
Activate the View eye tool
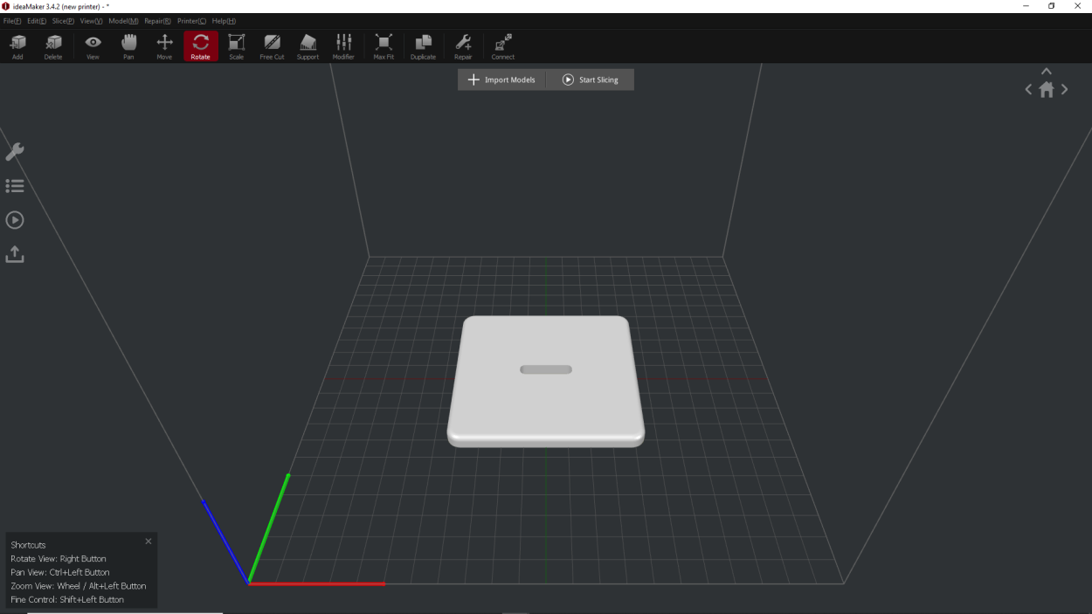tap(93, 46)
